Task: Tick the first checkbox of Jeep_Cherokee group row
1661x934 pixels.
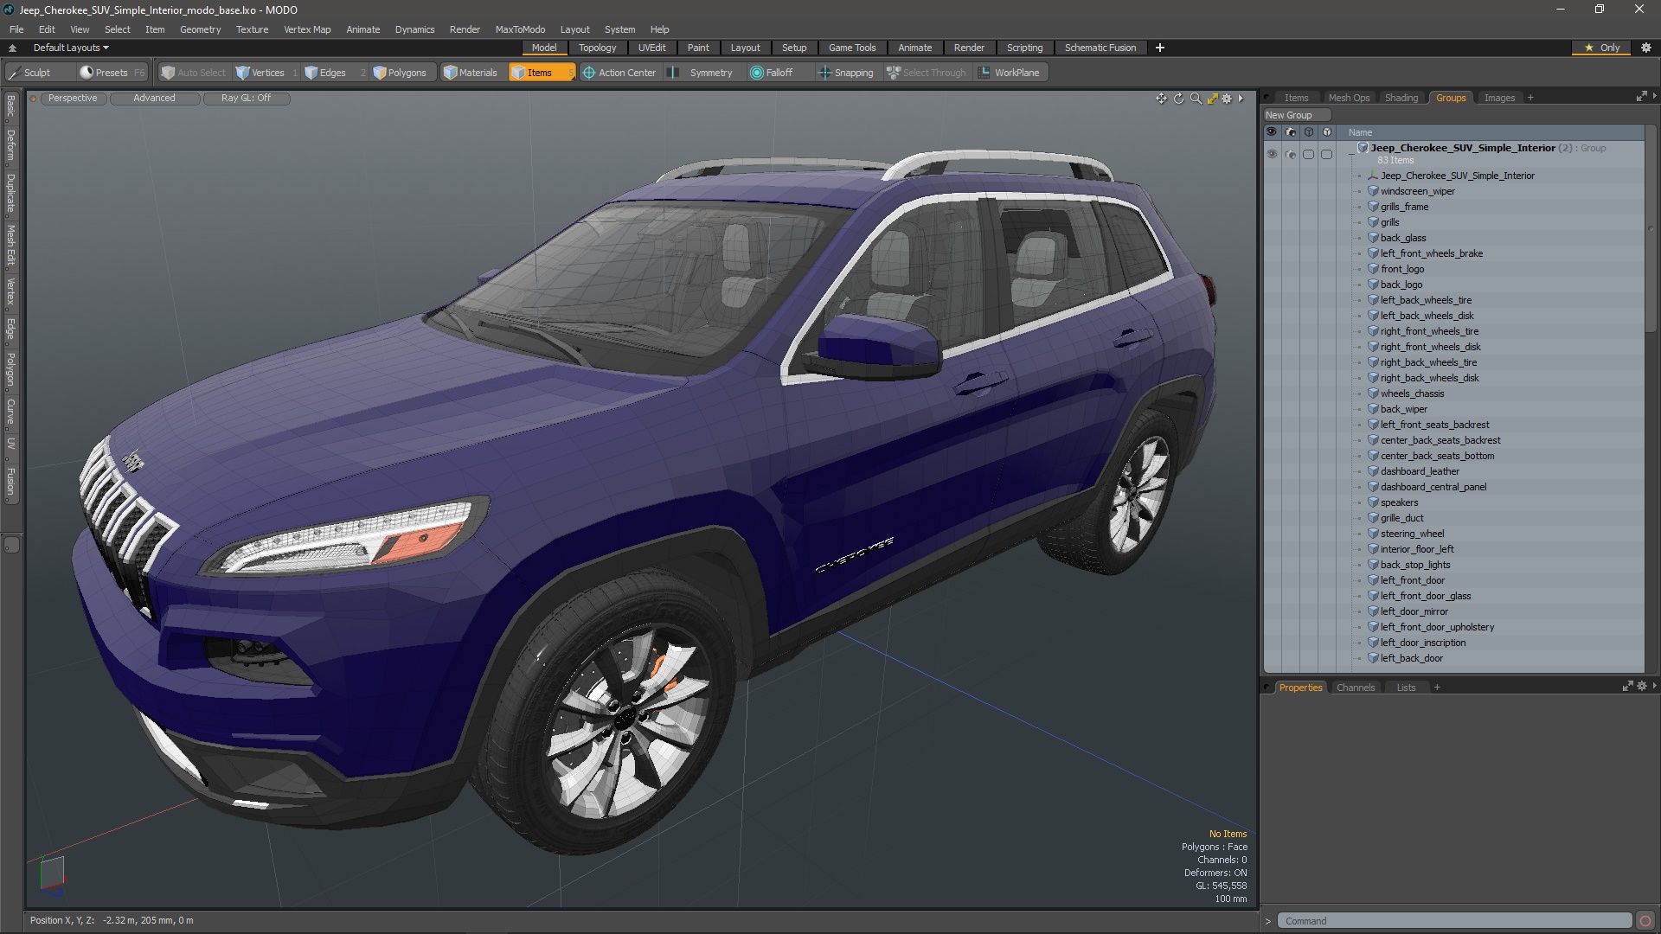Action: click(1308, 154)
